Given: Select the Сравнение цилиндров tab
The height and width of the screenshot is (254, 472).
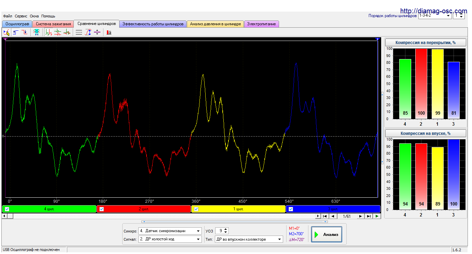Looking at the screenshot, I should pyautogui.click(x=97, y=24).
